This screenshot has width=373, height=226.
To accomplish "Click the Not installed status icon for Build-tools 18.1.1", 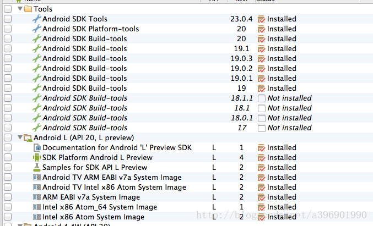I will pos(262,98).
